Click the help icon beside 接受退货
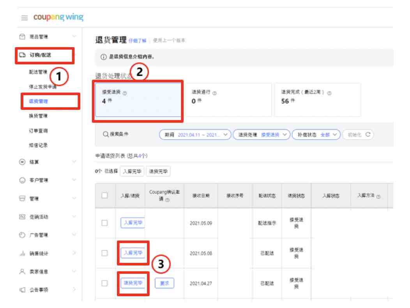The image size is (410, 308). tap(125, 93)
